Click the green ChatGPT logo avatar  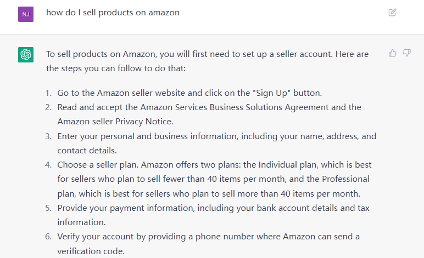click(x=26, y=55)
